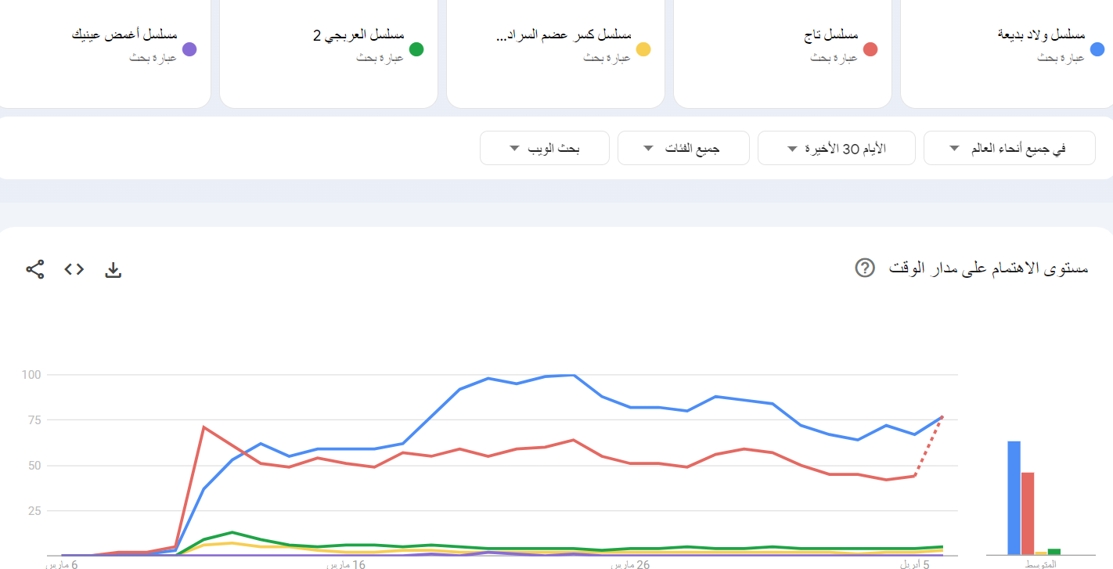The height and width of the screenshot is (569, 1113).
Task: Download chart data as CSV icon
Action: [x=113, y=271]
